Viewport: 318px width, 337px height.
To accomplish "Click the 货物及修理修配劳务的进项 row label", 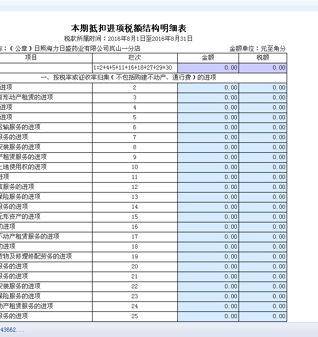I will click(36, 256).
